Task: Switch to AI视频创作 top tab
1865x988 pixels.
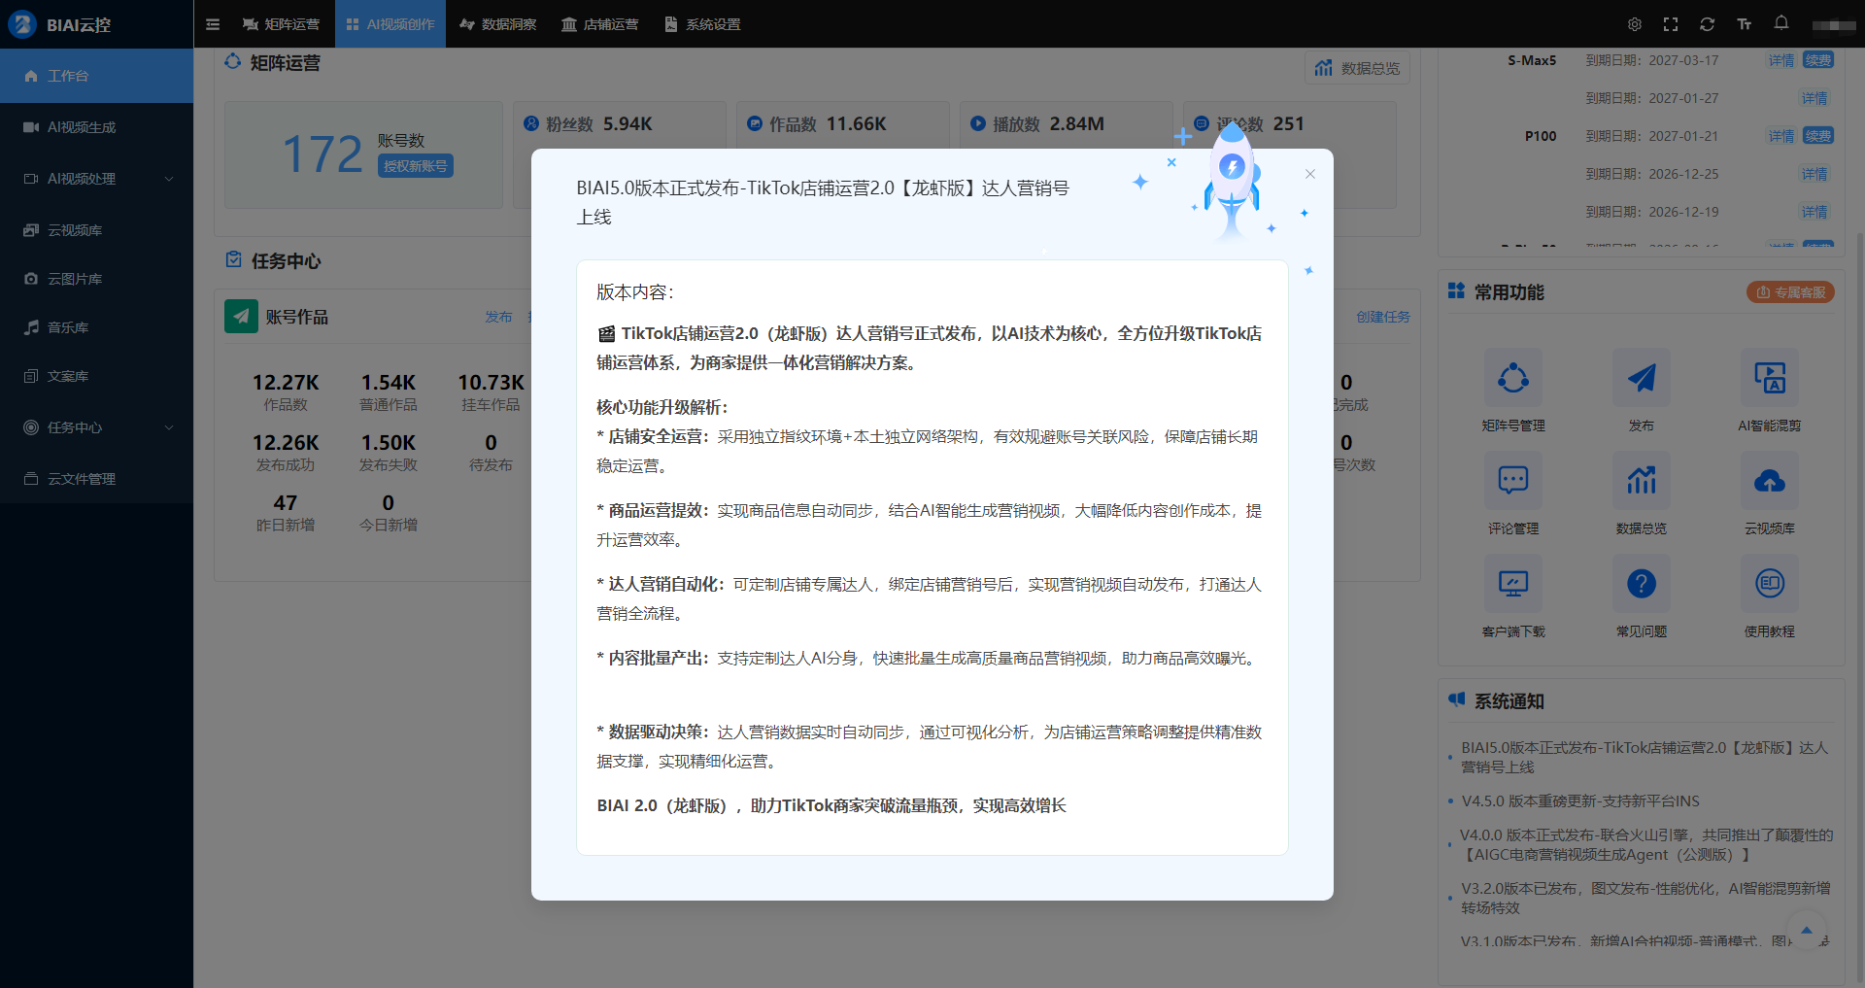Action: [390, 24]
